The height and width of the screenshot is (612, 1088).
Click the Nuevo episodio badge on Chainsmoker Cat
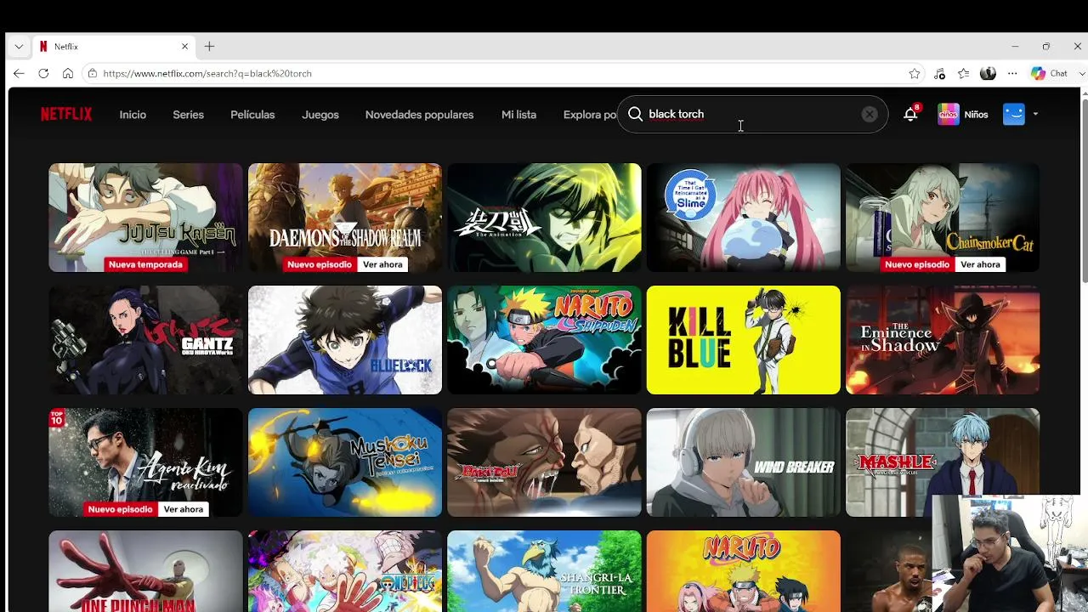point(916,264)
